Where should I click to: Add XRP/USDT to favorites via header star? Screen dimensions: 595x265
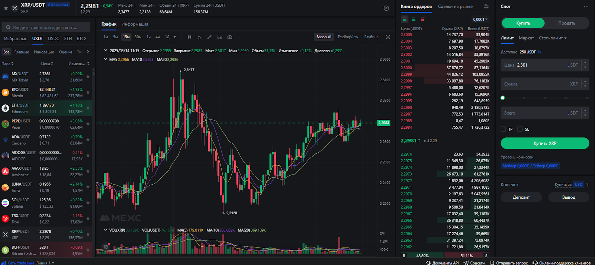click(x=6, y=8)
